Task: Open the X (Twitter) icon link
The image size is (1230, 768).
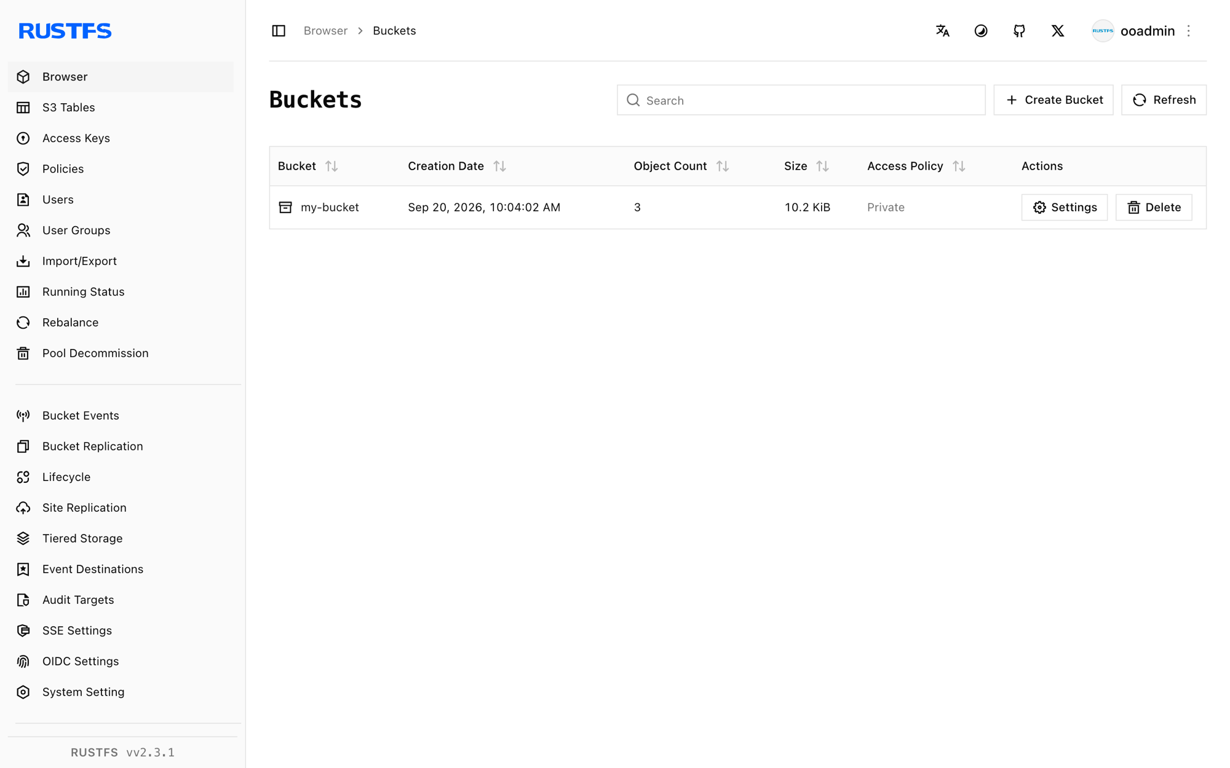Action: [x=1058, y=31]
